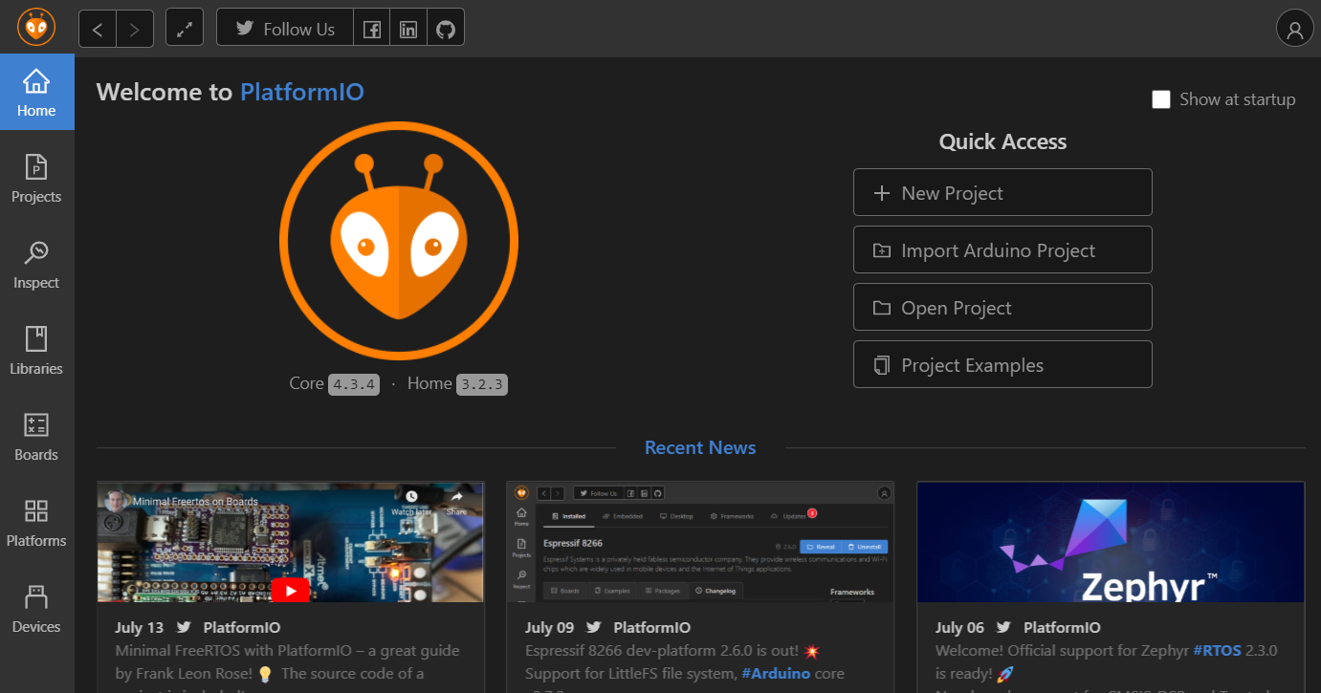Open Projects in the sidebar
The height and width of the screenshot is (693, 1321).
pos(36,179)
